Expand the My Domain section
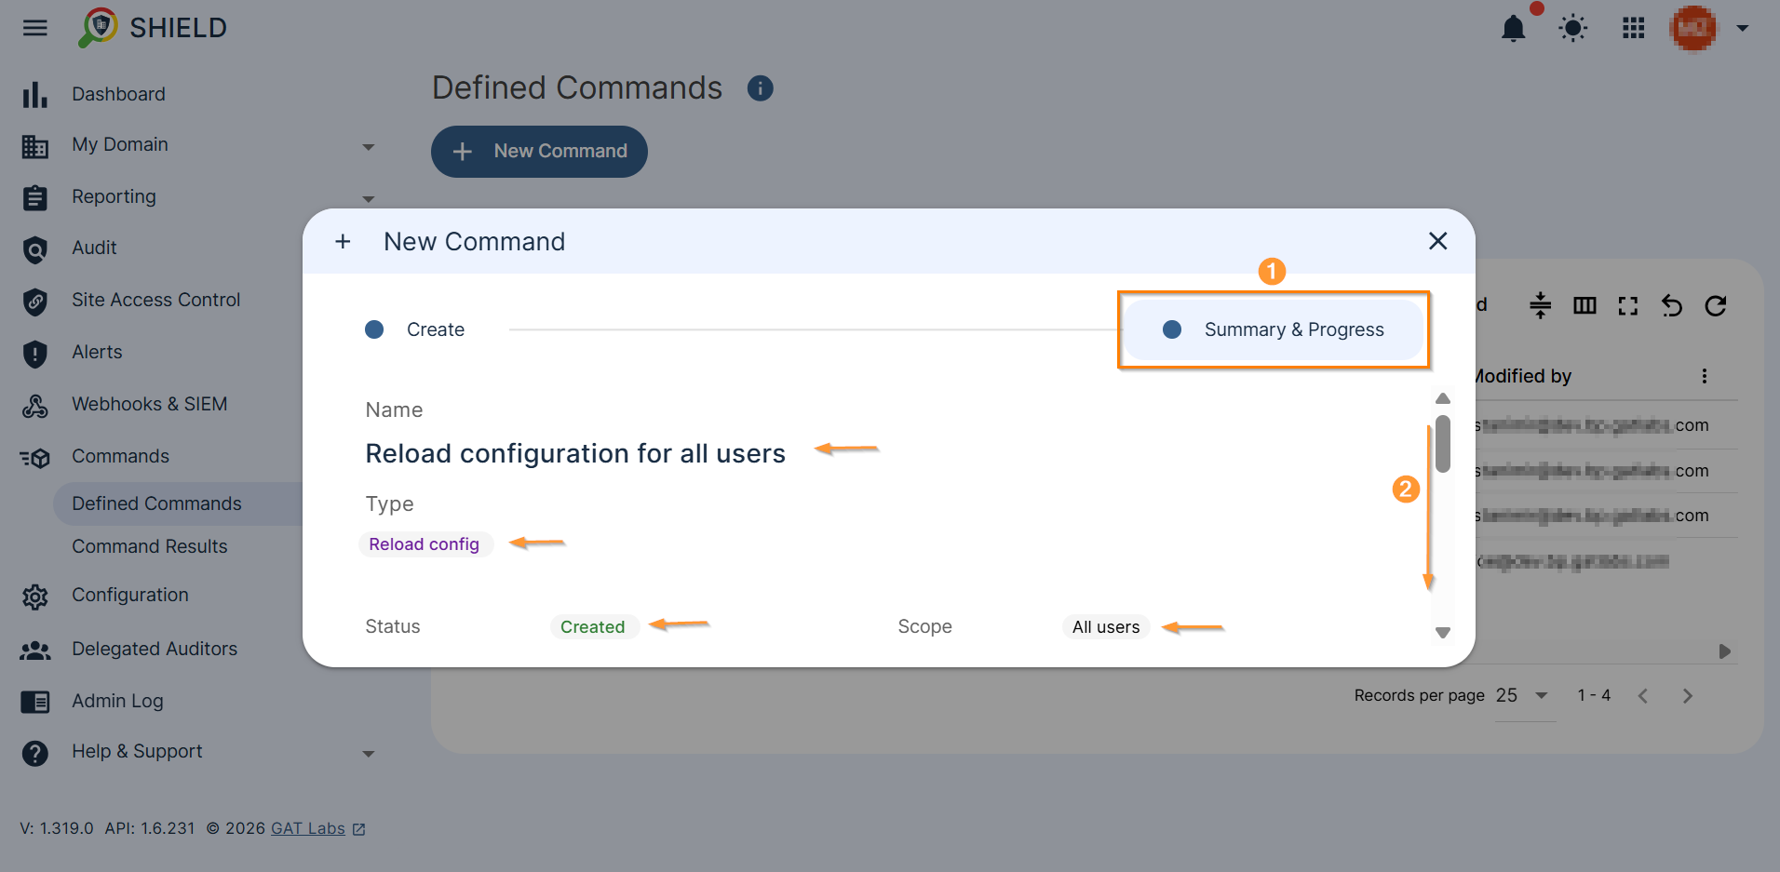Image resolution: width=1780 pixels, height=872 pixels. coord(369,146)
